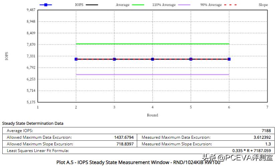Click 'Least Squares Linear Fit Formula:' label

(x=38, y=151)
